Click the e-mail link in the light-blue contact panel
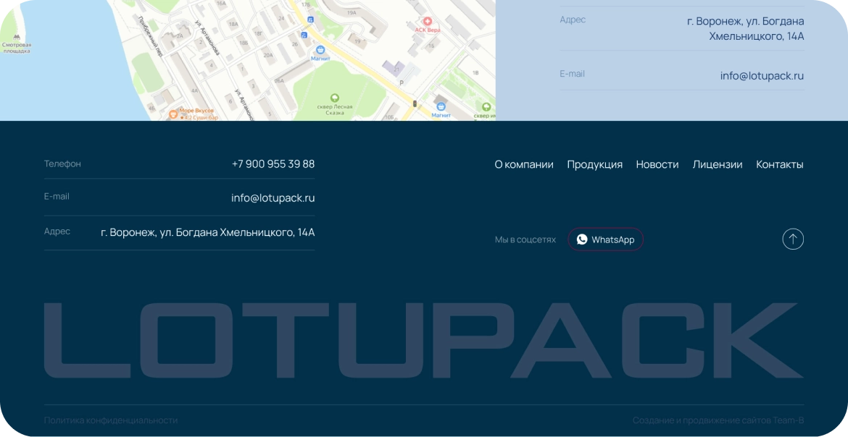848x437 pixels. click(762, 76)
